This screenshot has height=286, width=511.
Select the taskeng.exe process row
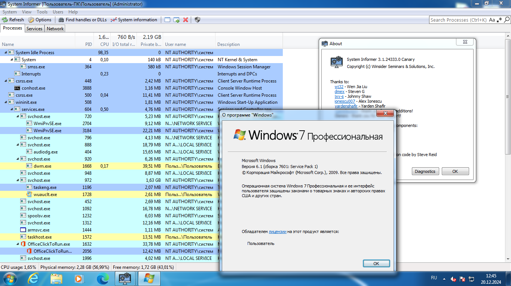point(141,187)
